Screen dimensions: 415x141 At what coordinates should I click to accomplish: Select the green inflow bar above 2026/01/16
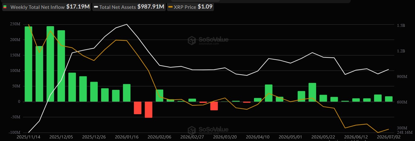coord(127,93)
